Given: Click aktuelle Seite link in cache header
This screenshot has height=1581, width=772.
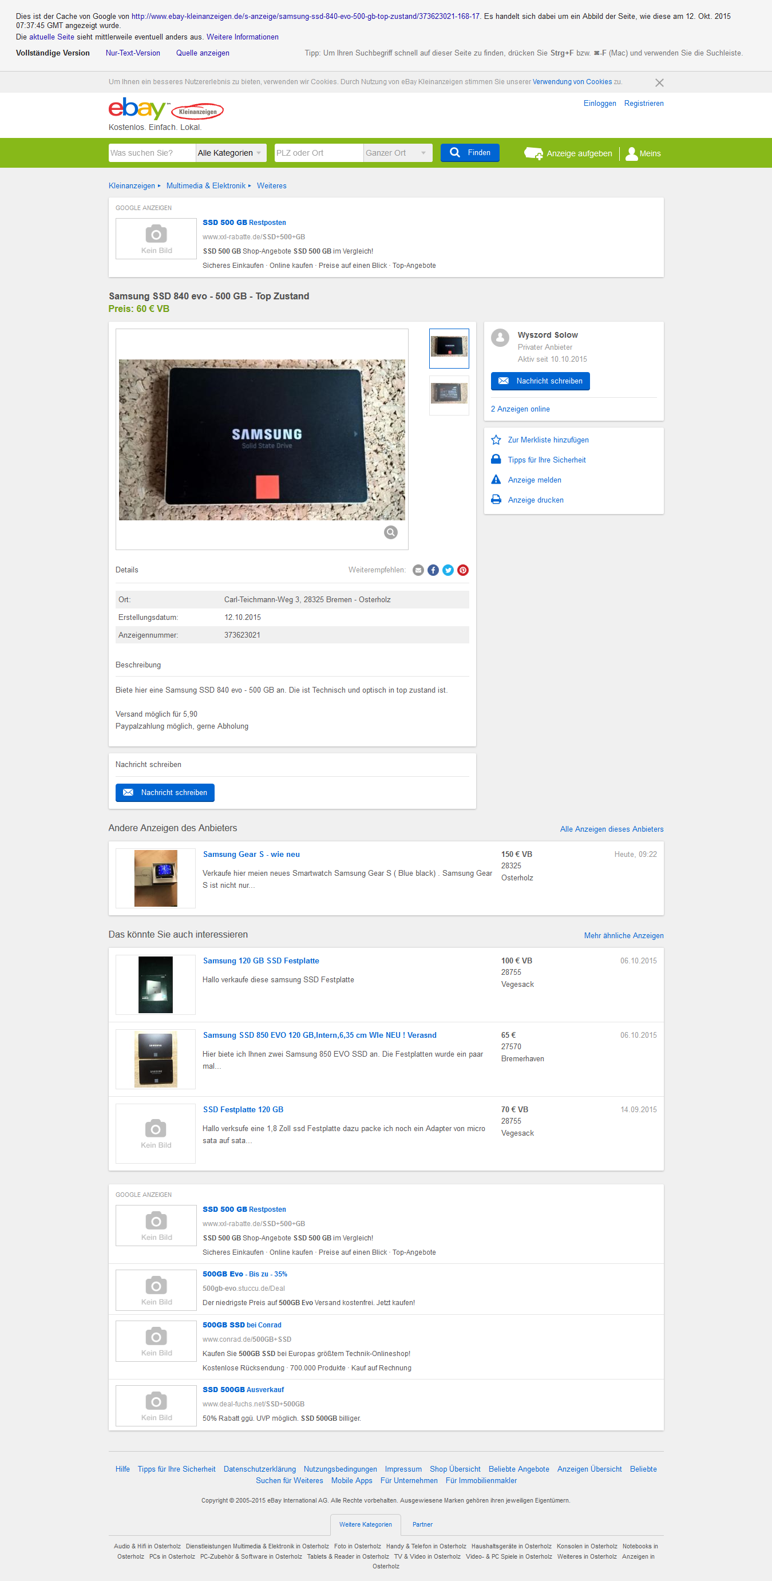Looking at the screenshot, I should (52, 37).
